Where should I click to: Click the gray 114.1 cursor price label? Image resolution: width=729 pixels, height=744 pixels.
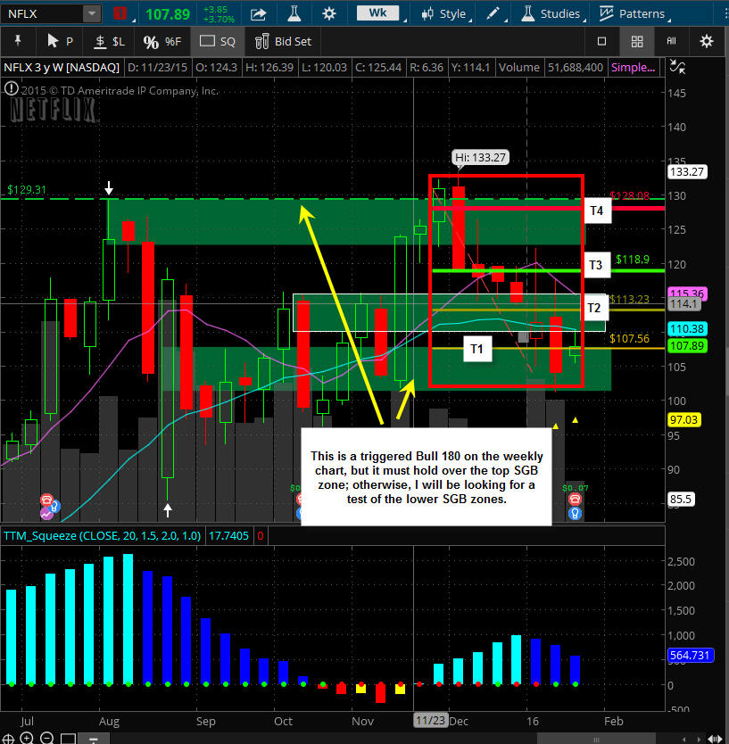pyautogui.click(x=683, y=303)
